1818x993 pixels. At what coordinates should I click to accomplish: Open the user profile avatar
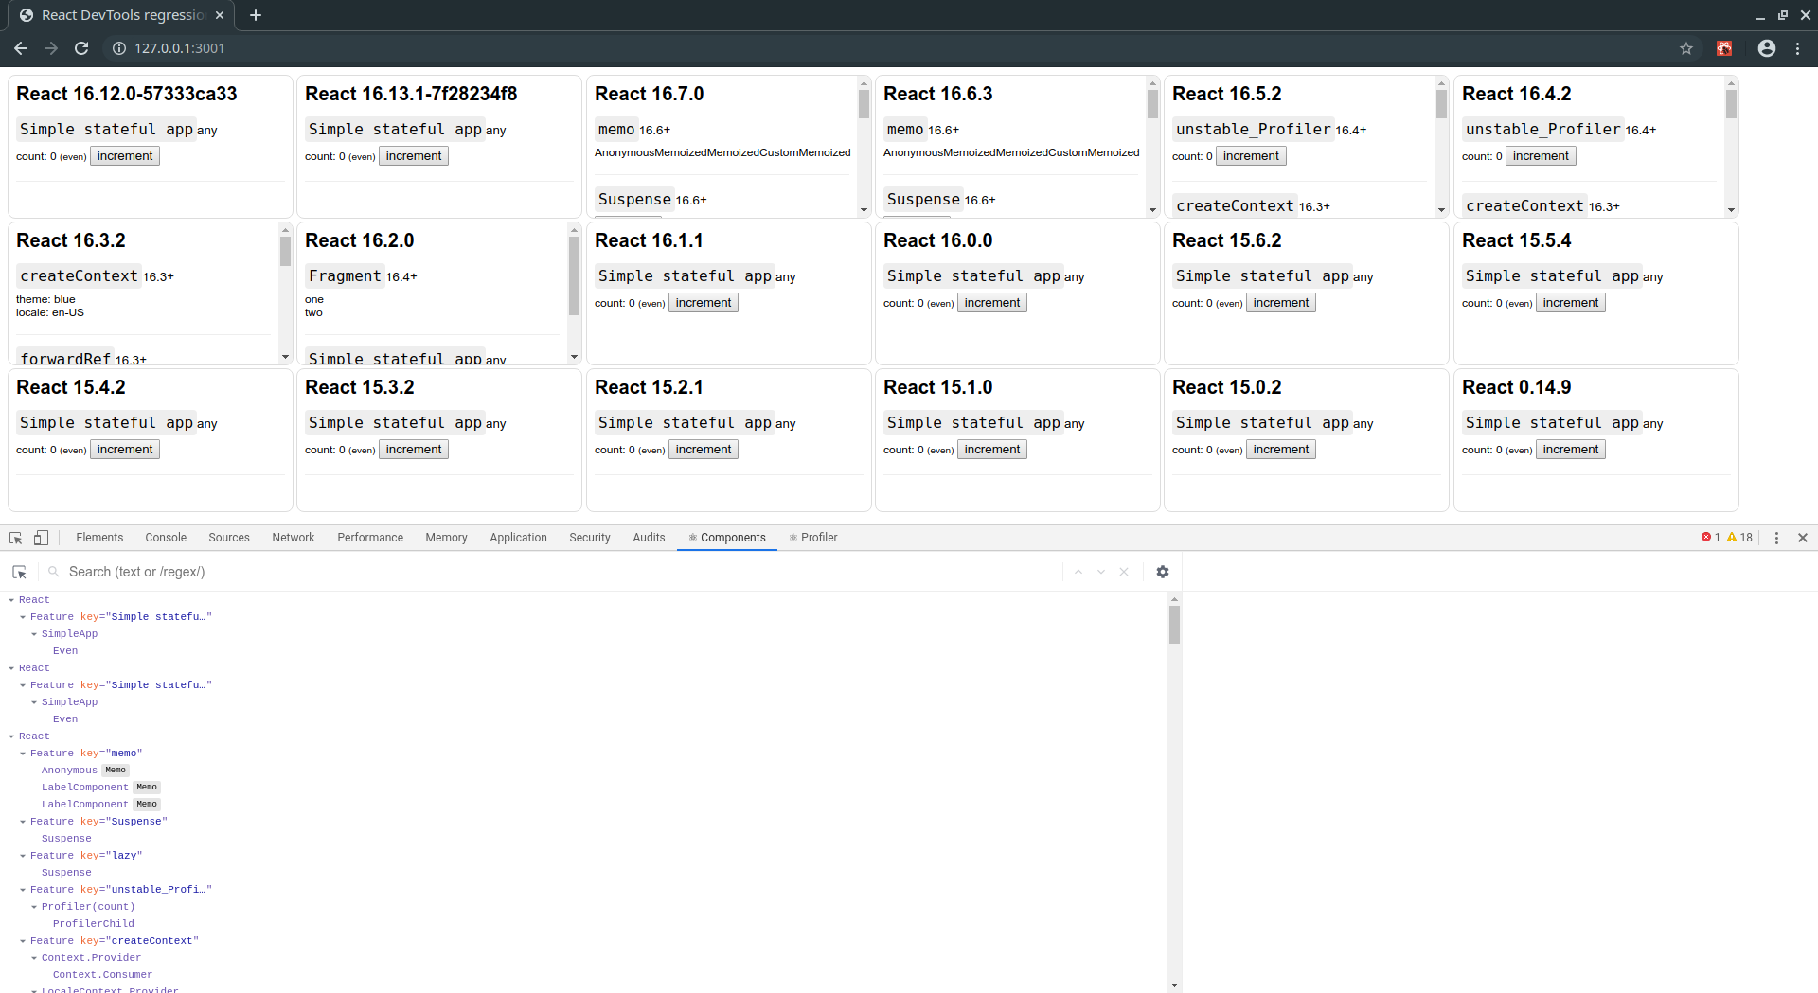1767,48
